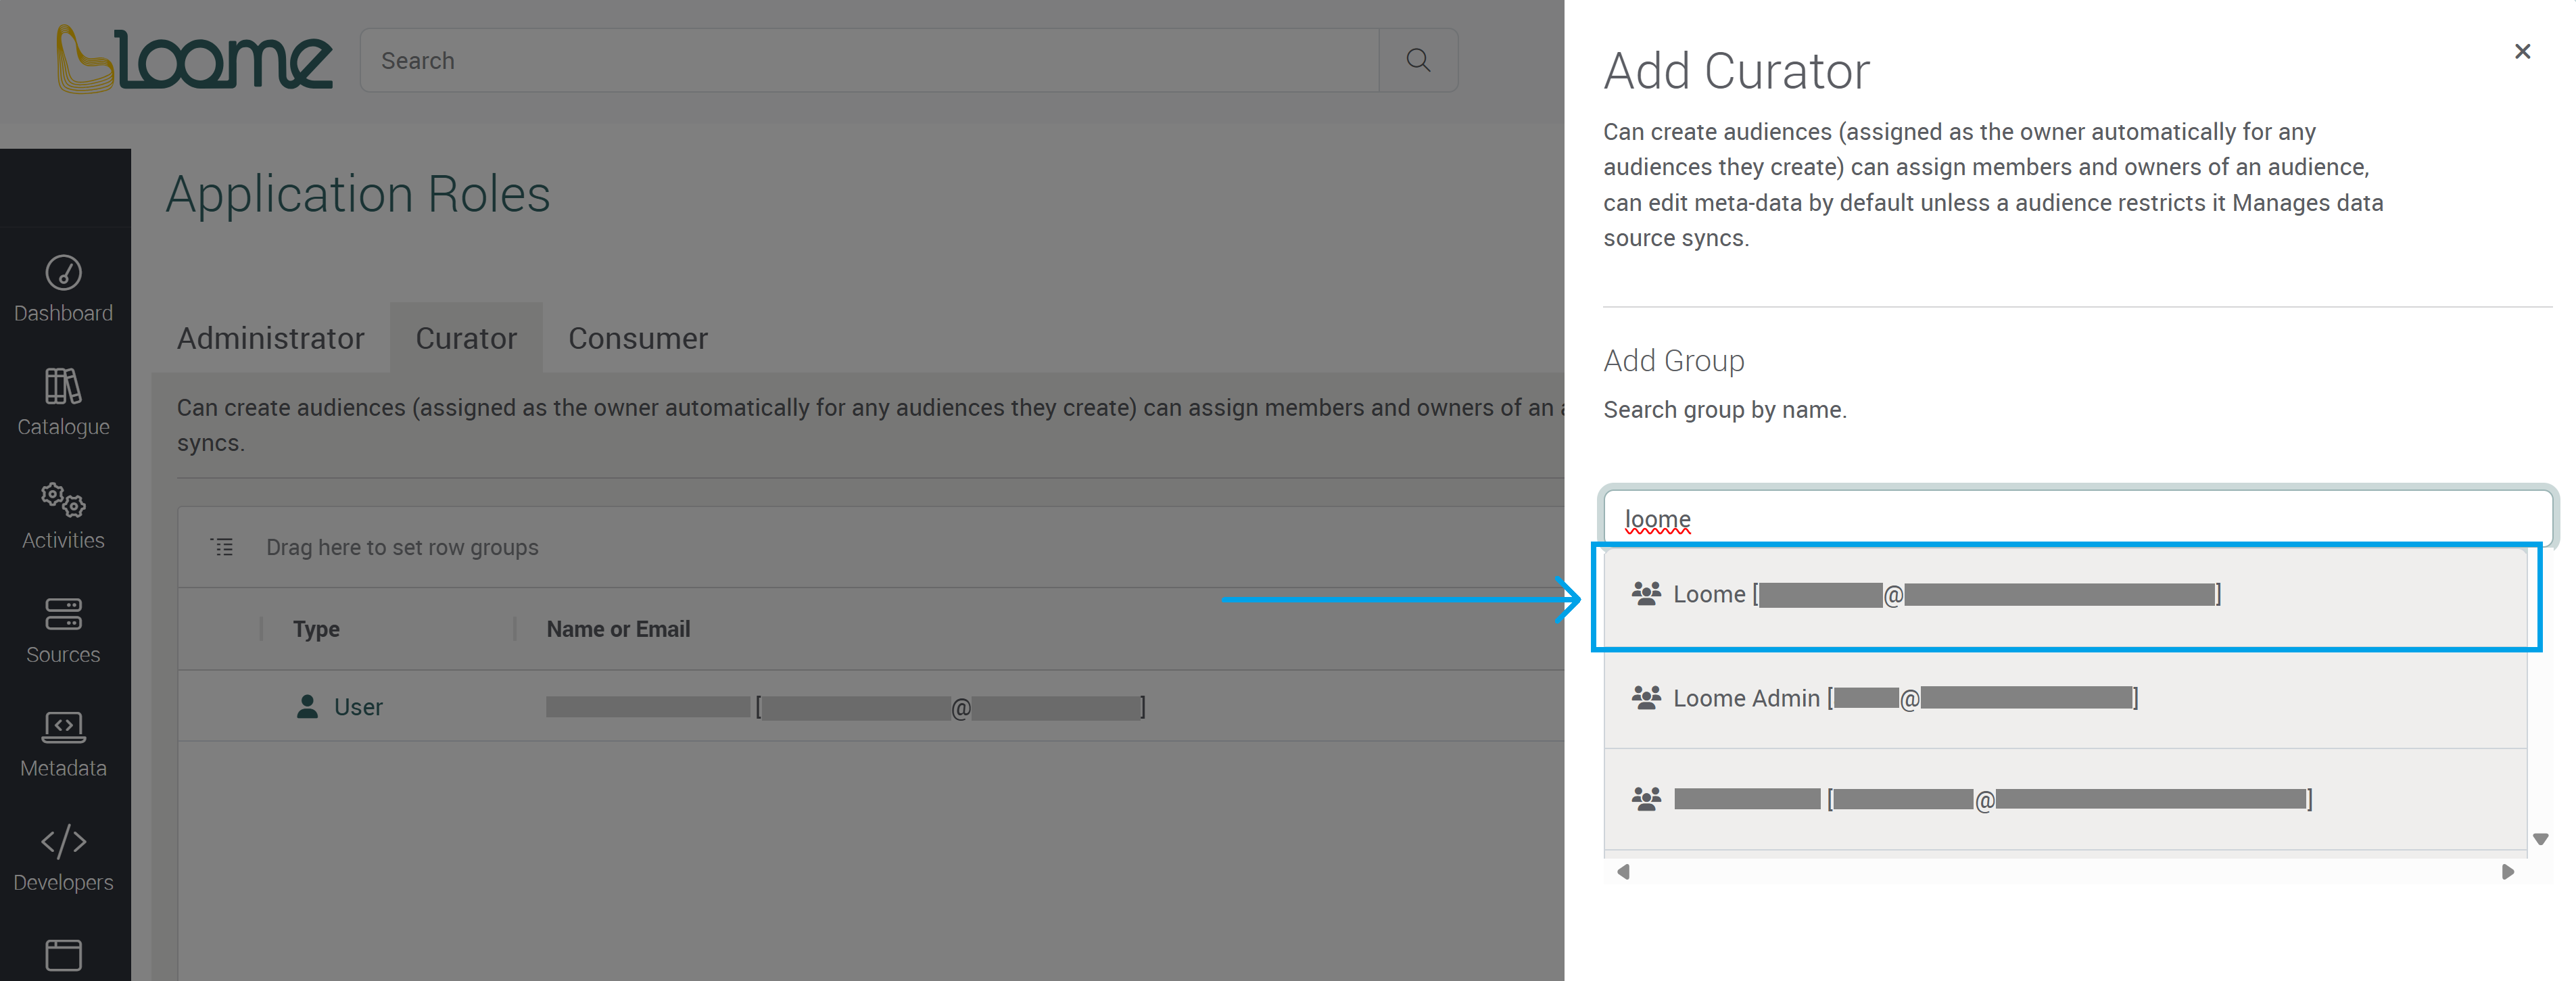Click the Loome logo
Viewport: 2576px width, 981px height.
pyautogui.click(x=194, y=59)
